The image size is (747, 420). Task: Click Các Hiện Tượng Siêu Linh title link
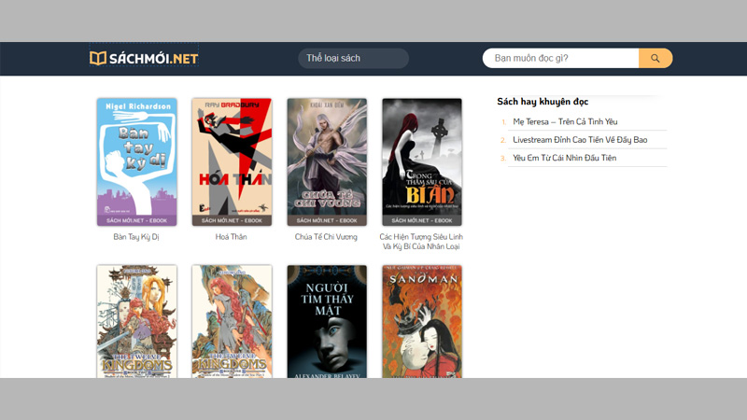coord(421,242)
